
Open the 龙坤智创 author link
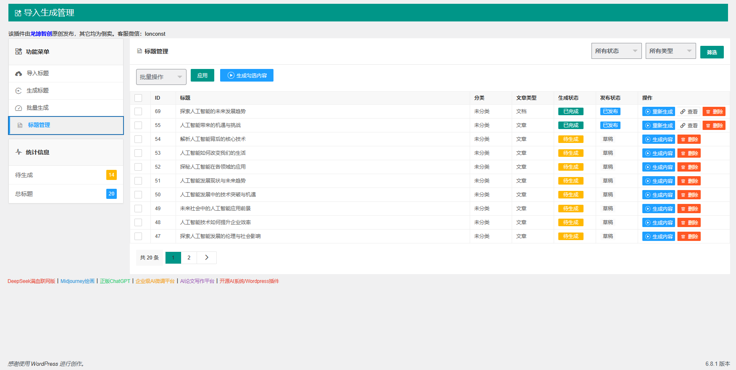point(41,34)
